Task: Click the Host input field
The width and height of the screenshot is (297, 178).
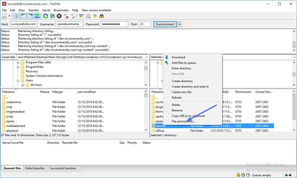Action: (x=24, y=24)
